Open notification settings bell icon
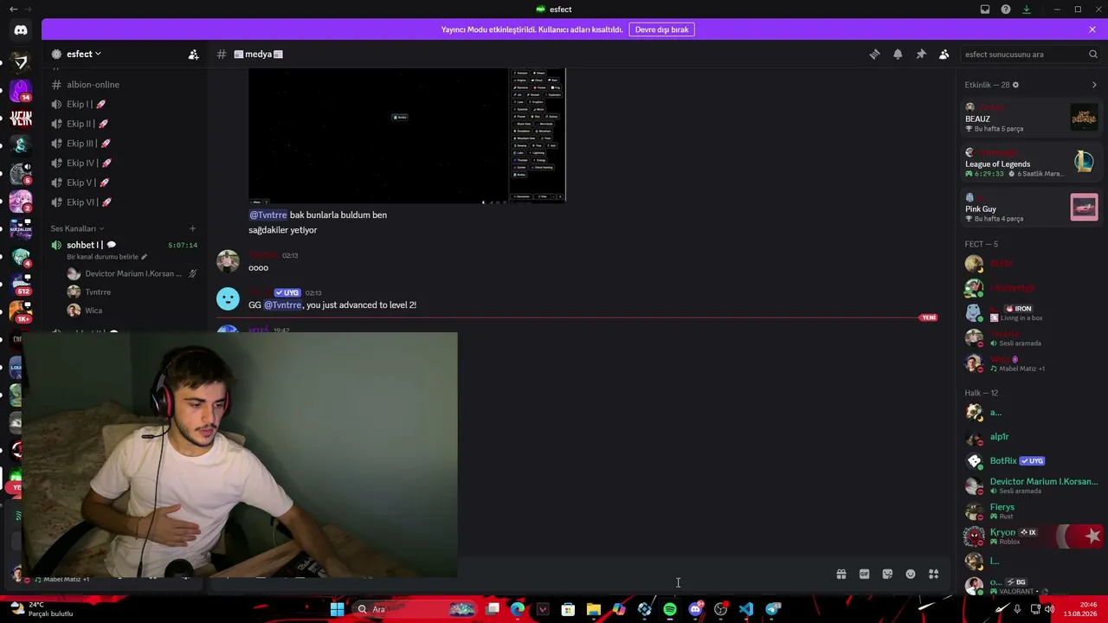Image resolution: width=1108 pixels, height=623 pixels. click(898, 55)
